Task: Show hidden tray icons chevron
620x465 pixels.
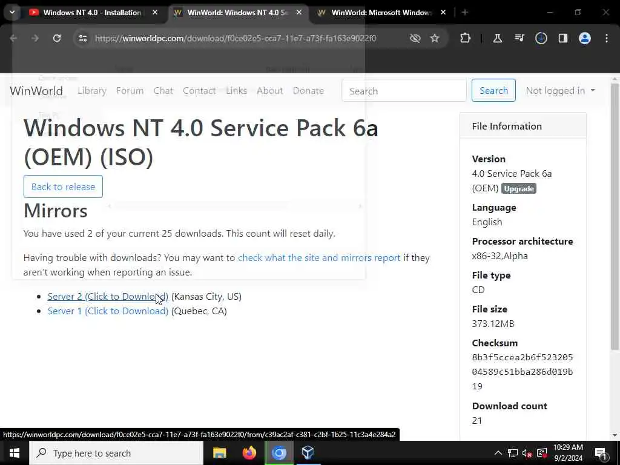Action: [498, 453]
